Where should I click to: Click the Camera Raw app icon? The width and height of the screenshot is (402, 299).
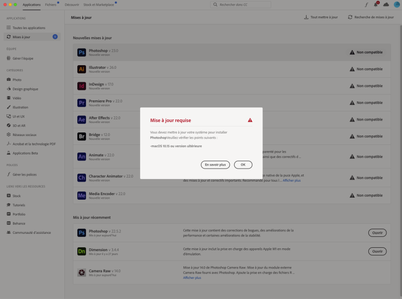point(81,272)
